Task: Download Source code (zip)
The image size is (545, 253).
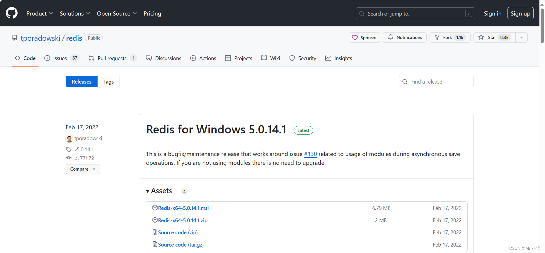Action: (178, 232)
